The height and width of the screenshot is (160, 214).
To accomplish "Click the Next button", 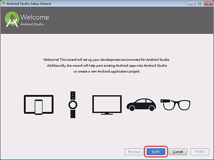I will tap(156, 151).
